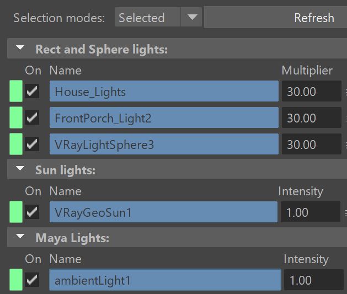Image resolution: width=347 pixels, height=294 pixels.
Task: Click the ambientLight1 intensity value field
Action: 314,280
